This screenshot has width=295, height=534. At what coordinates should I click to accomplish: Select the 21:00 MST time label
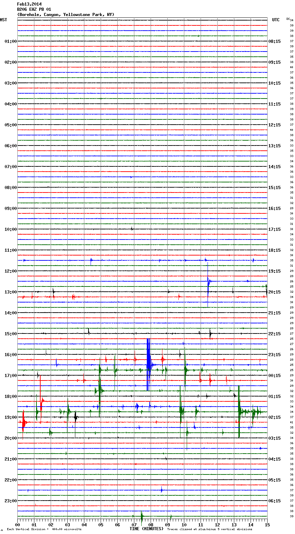pyautogui.click(x=10, y=459)
